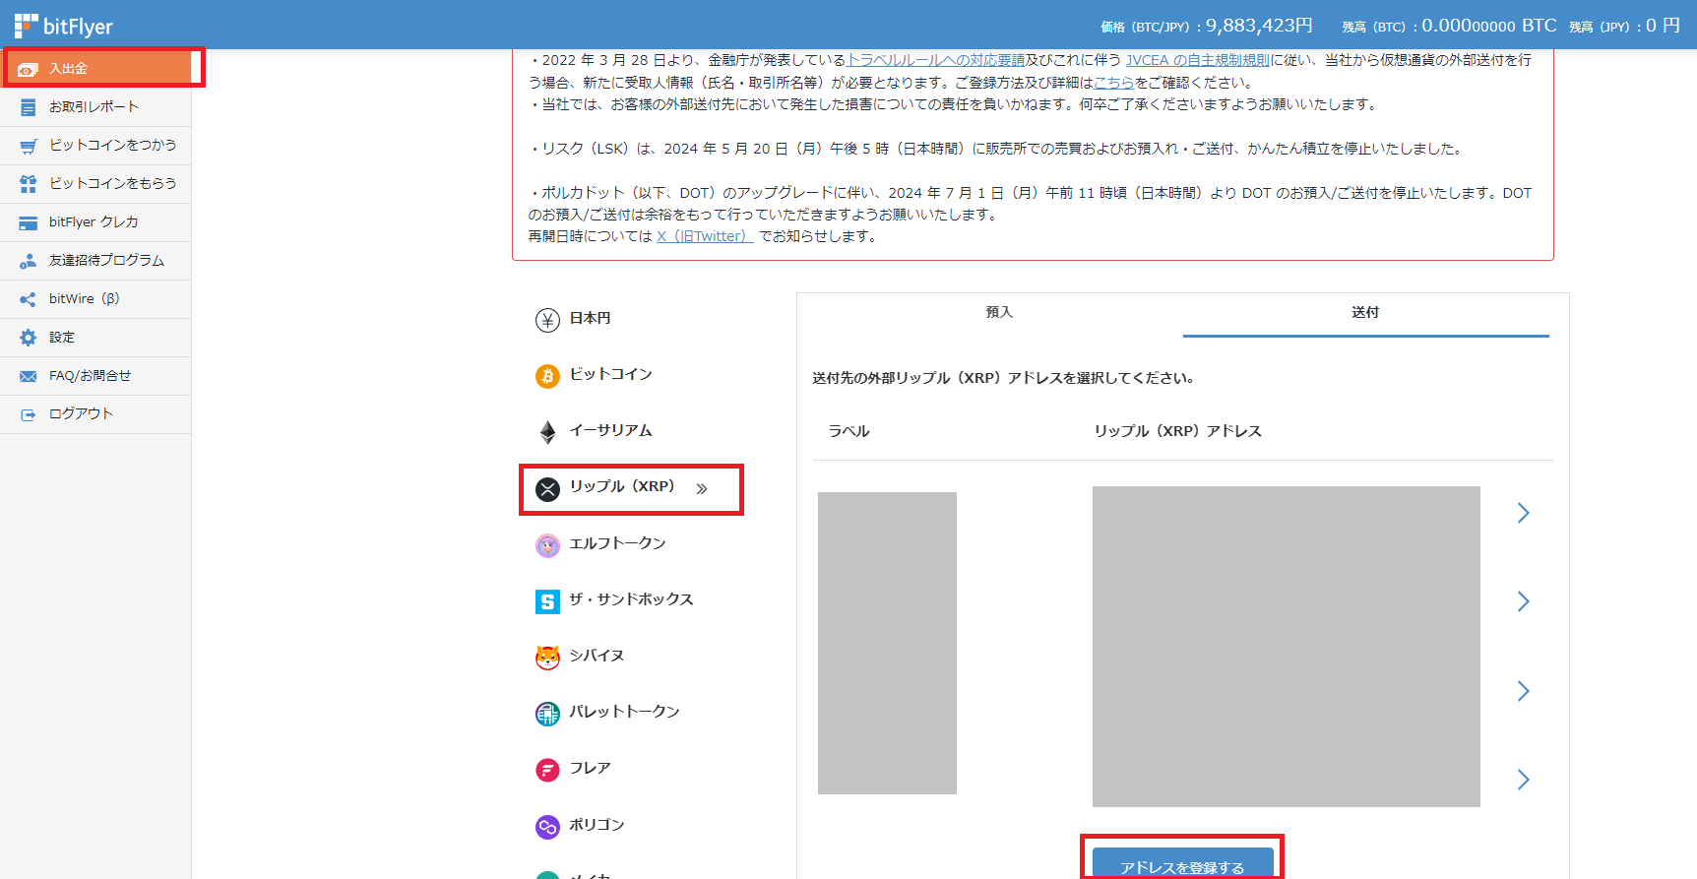
Task: Select ログアウト to log out
Action: [x=95, y=413]
